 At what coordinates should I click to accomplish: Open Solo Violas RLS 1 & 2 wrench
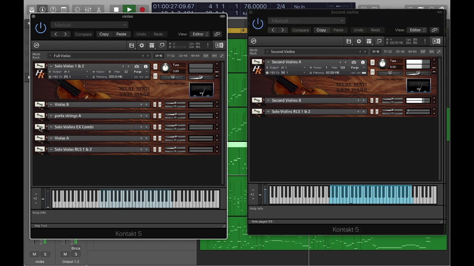(40, 149)
